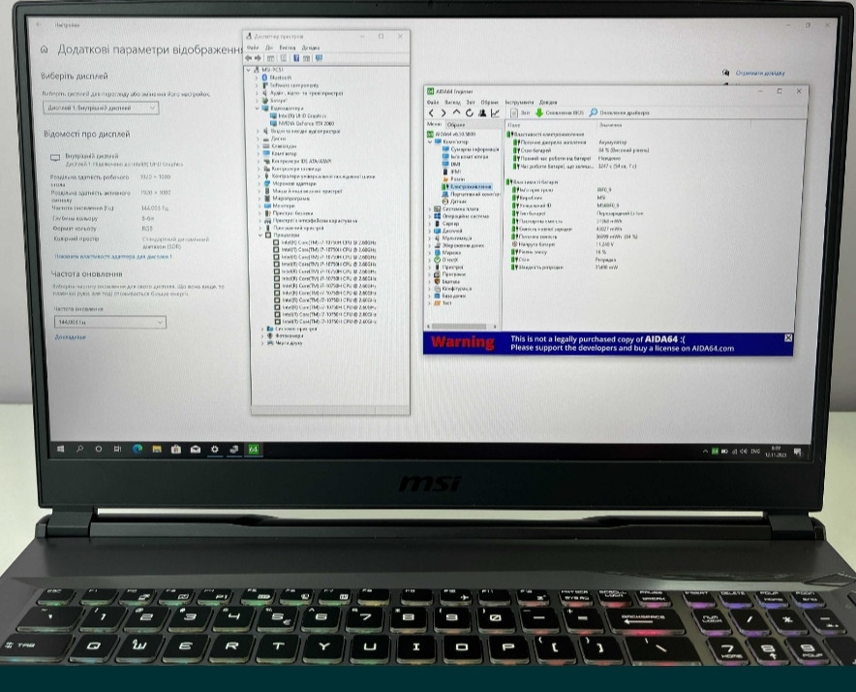Select NVIDIA GeForce RTX 2060 device
Image resolution: width=856 pixels, height=692 pixels.
pyautogui.click(x=304, y=123)
